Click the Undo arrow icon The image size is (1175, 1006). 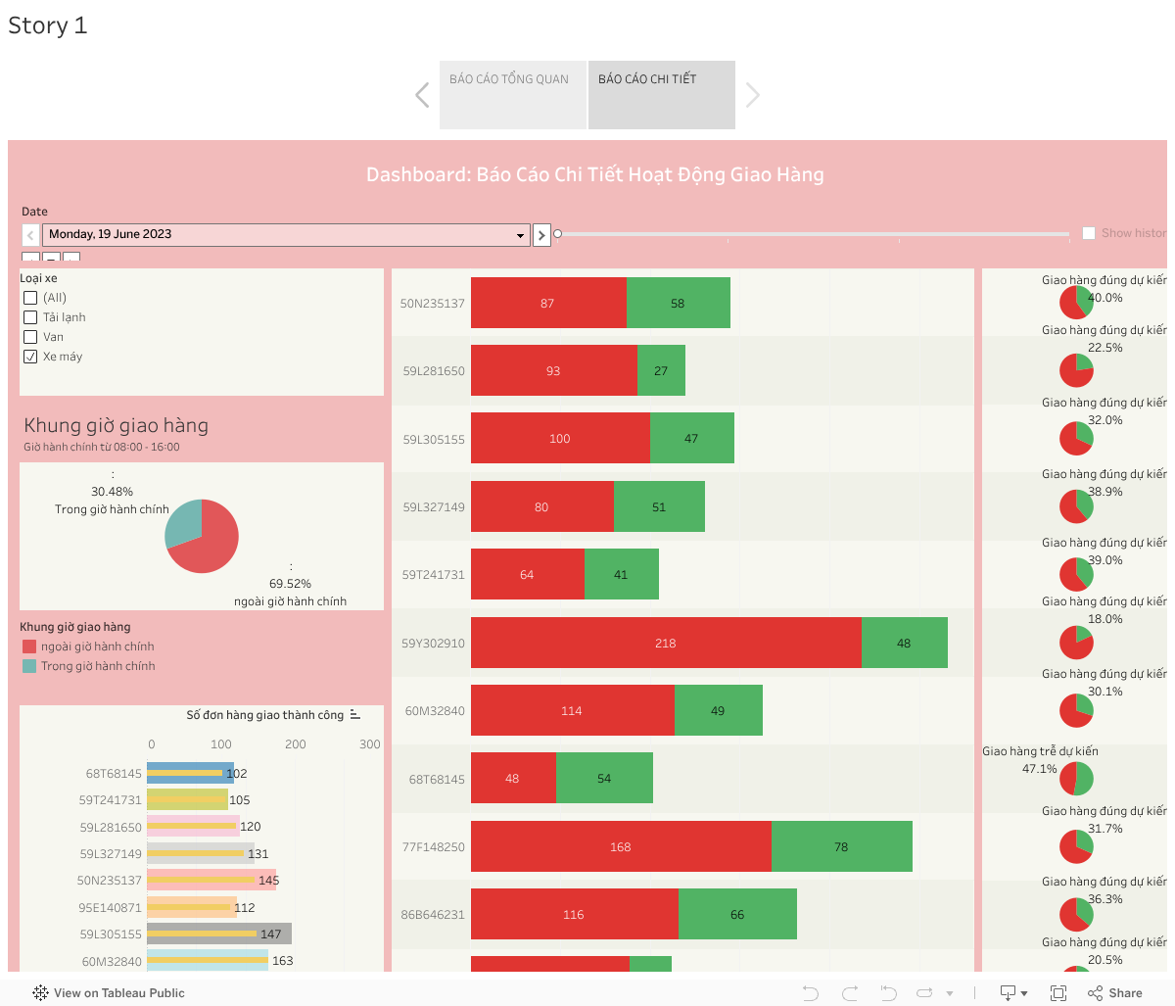(811, 993)
